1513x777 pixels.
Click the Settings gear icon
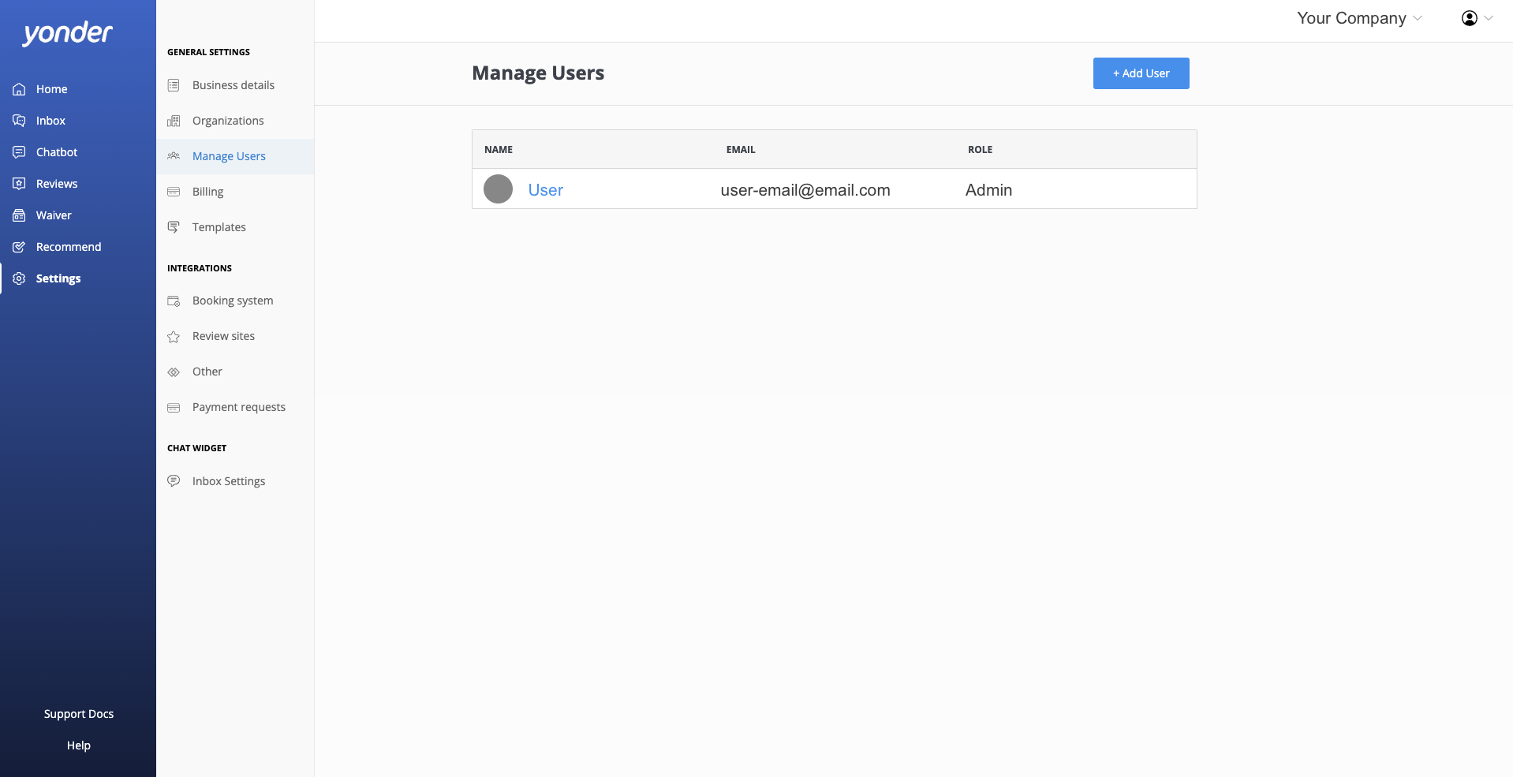pos(19,278)
